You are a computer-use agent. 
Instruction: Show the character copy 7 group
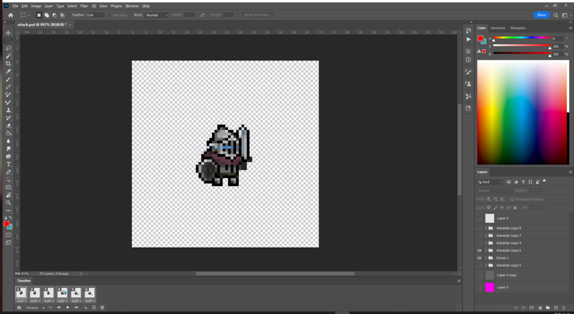click(479, 236)
